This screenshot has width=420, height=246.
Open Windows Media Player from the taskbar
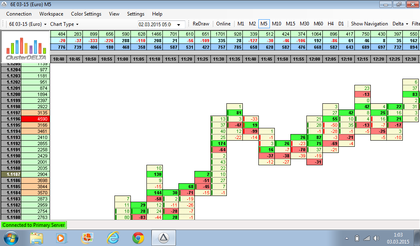(62, 238)
